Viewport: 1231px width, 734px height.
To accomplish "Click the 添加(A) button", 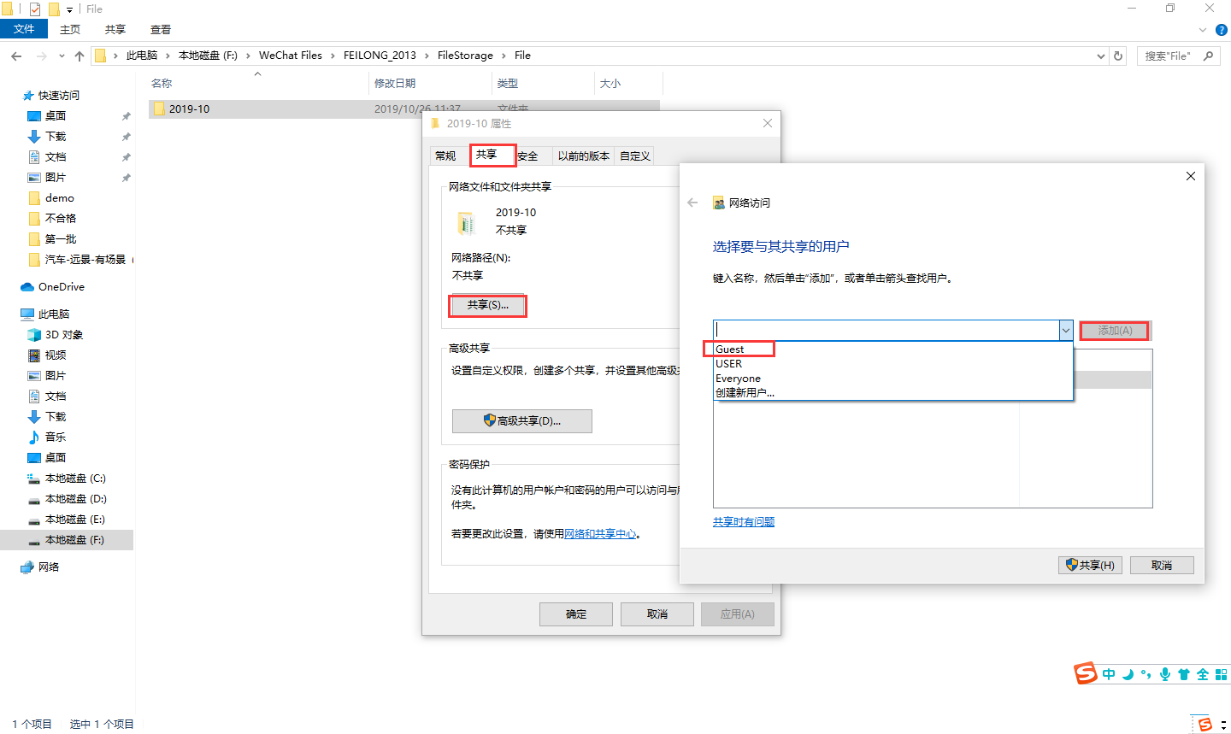I will (1114, 330).
